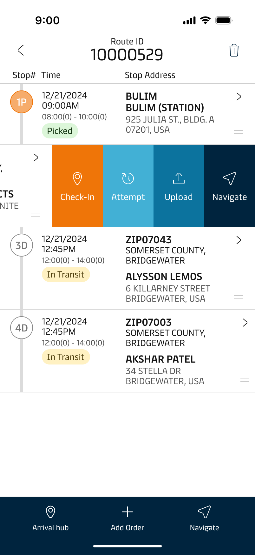Screen dimensions: 255x555
Task: Open chevron on the swiped stop row
Action: [x=36, y=157]
